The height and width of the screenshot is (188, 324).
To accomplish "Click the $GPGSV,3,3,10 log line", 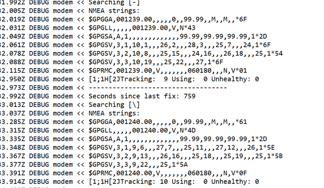I will point(111,62).
